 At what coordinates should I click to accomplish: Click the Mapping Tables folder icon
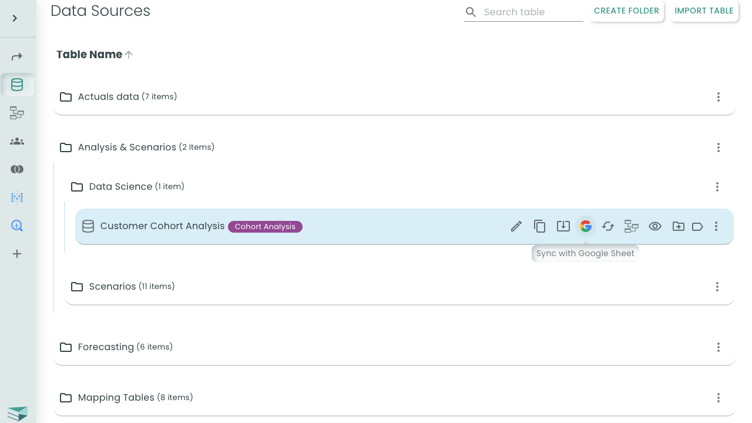(66, 398)
